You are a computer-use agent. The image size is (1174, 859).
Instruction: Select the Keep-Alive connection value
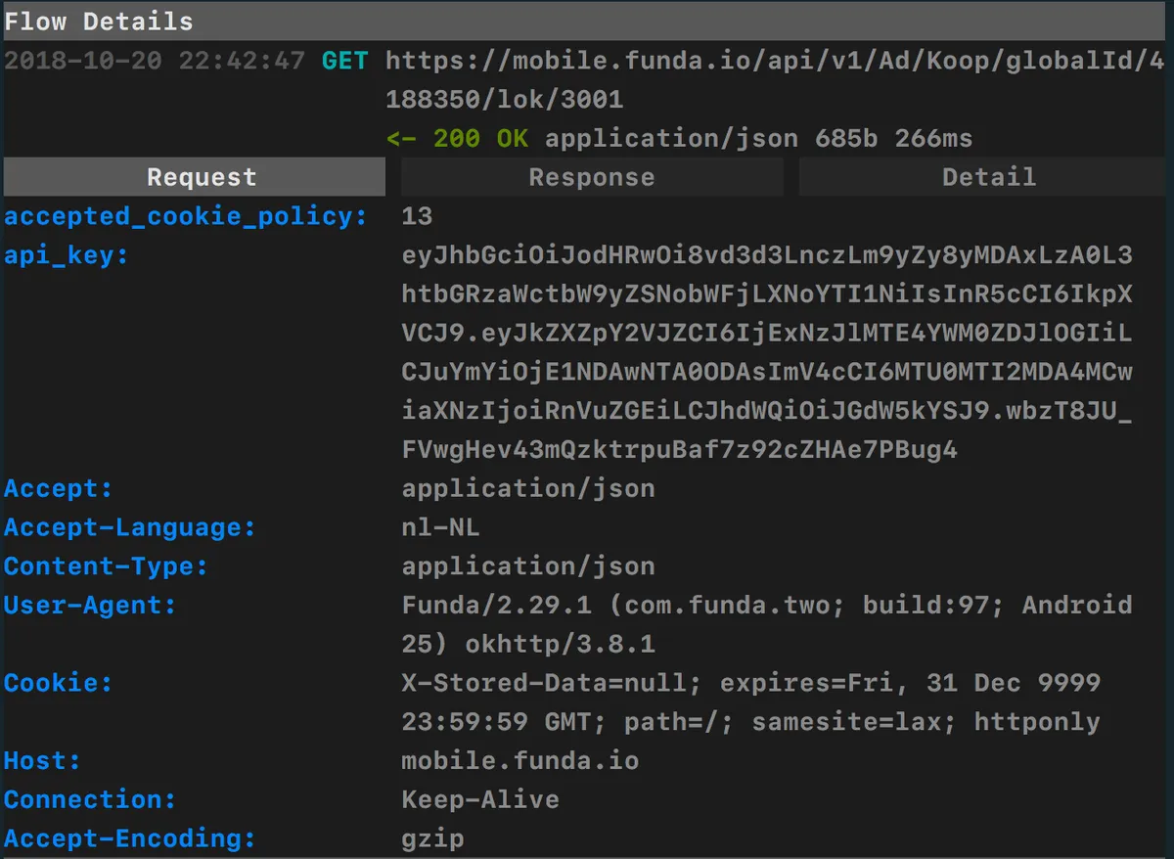(x=479, y=799)
